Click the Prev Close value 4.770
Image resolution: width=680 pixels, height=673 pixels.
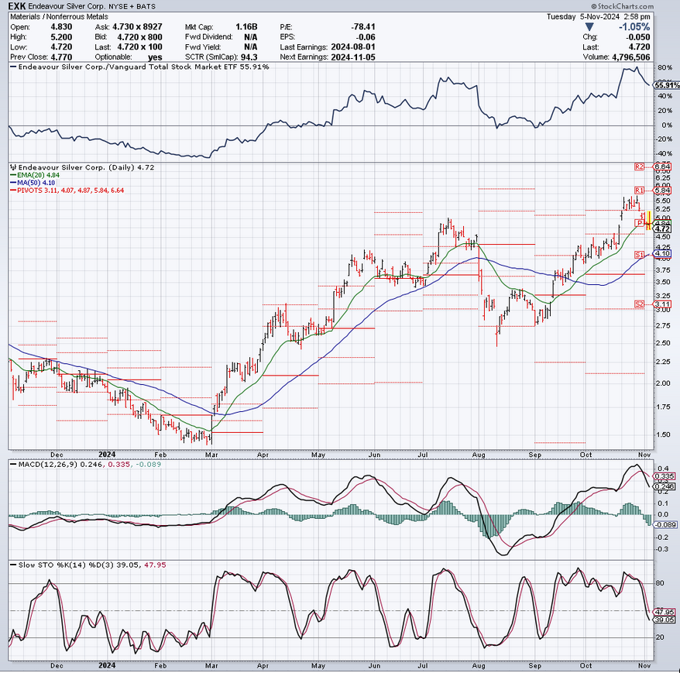click(x=61, y=57)
